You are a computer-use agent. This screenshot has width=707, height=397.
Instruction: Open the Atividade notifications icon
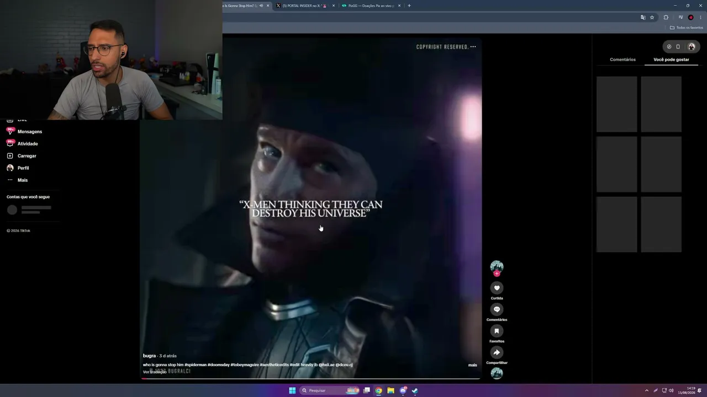10,143
